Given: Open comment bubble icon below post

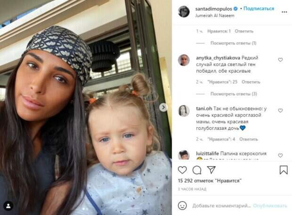Looking at the screenshot, I should 197,170.
